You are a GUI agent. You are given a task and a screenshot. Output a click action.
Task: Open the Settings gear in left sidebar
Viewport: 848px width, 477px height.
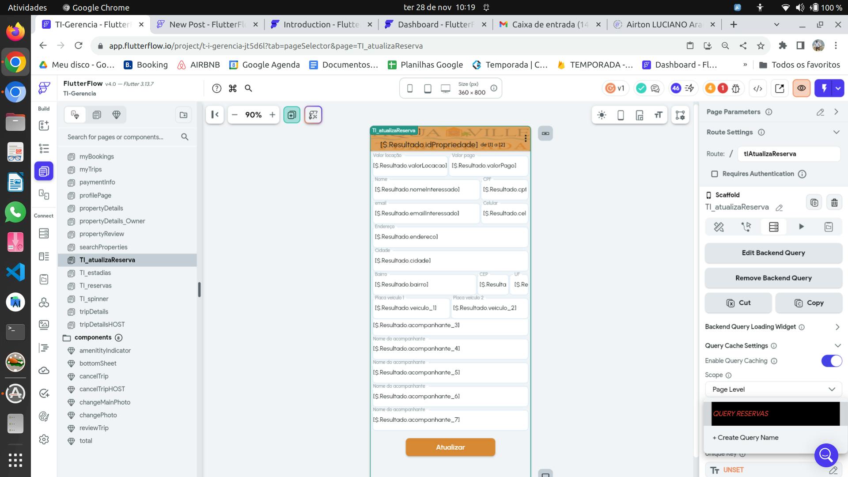coord(44,439)
